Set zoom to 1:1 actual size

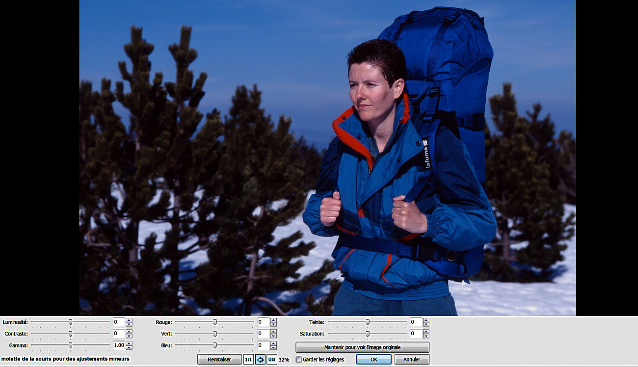click(x=248, y=360)
